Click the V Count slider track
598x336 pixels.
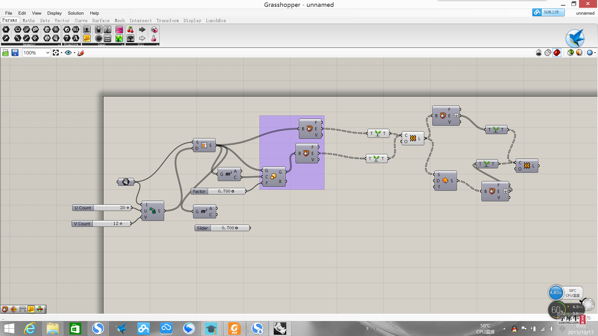point(111,224)
